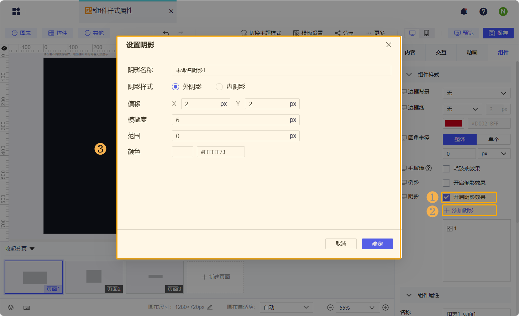Confirm the shadow dialog with 确定

coord(377,243)
